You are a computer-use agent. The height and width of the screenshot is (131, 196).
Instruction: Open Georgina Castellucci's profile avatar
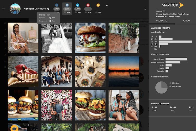click(x=15, y=9)
